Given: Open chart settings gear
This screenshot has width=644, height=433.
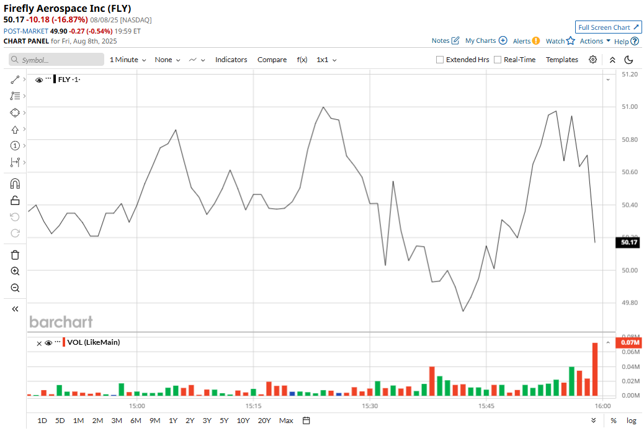Looking at the screenshot, I should (x=593, y=60).
